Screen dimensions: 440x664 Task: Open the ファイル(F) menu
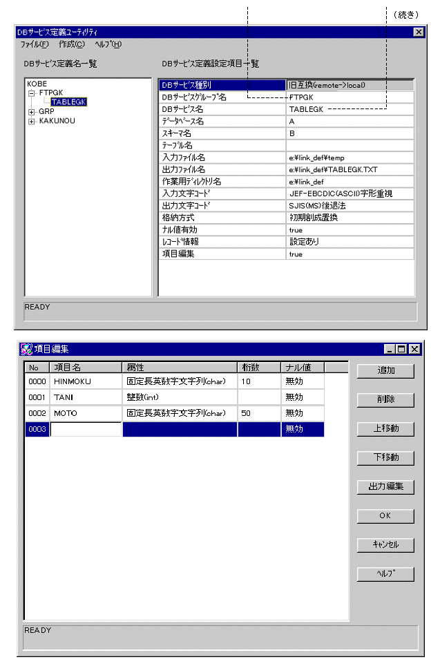(x=35, y=44)
